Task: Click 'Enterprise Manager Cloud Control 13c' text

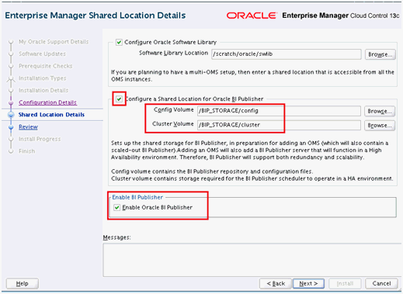Action: click(341, 16)
